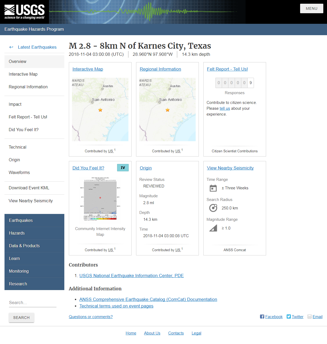
Task: Open the MENU in the top right
Action: (311, 8)
